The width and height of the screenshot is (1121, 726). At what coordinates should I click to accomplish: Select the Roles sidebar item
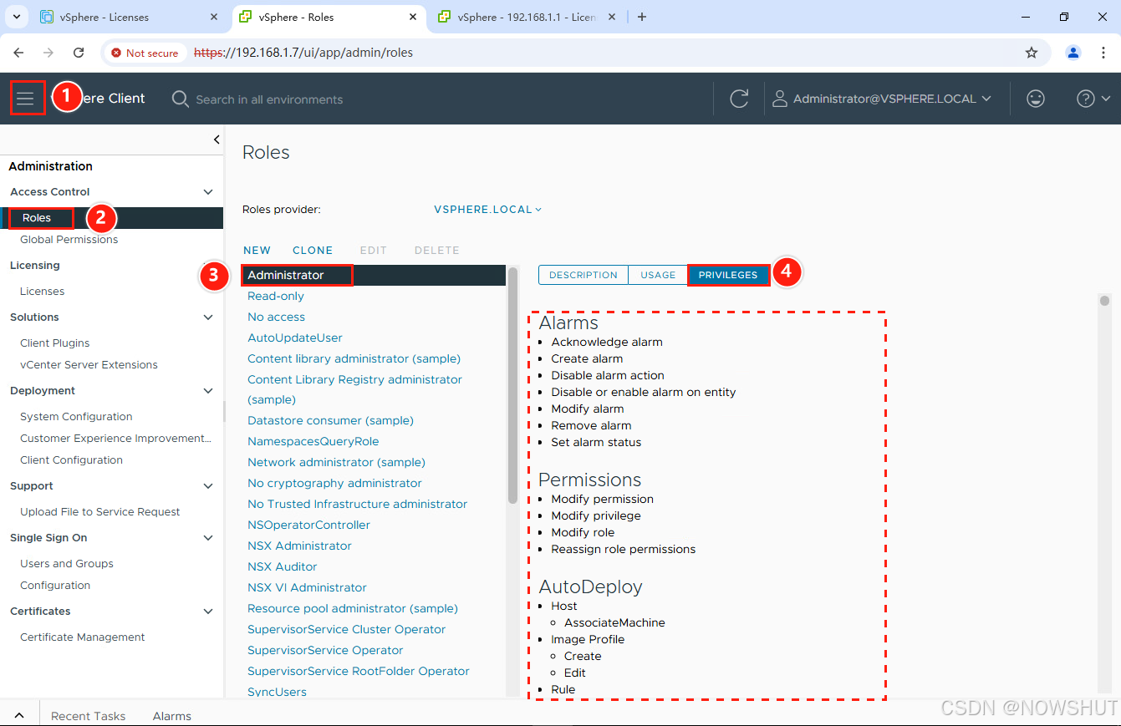click(x=111, y=218)
